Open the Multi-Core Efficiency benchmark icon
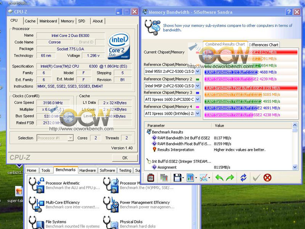 36,204
